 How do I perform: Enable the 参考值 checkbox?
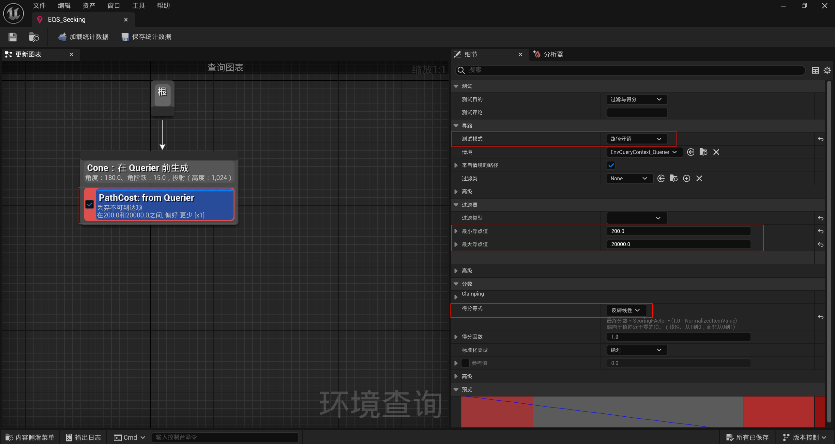[x=465, y=363]
